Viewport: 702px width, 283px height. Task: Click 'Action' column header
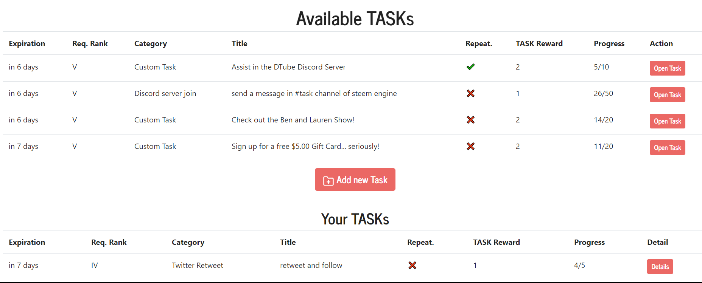661,43
